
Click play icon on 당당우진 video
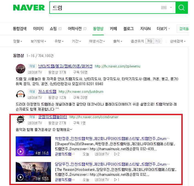[20, 177]
